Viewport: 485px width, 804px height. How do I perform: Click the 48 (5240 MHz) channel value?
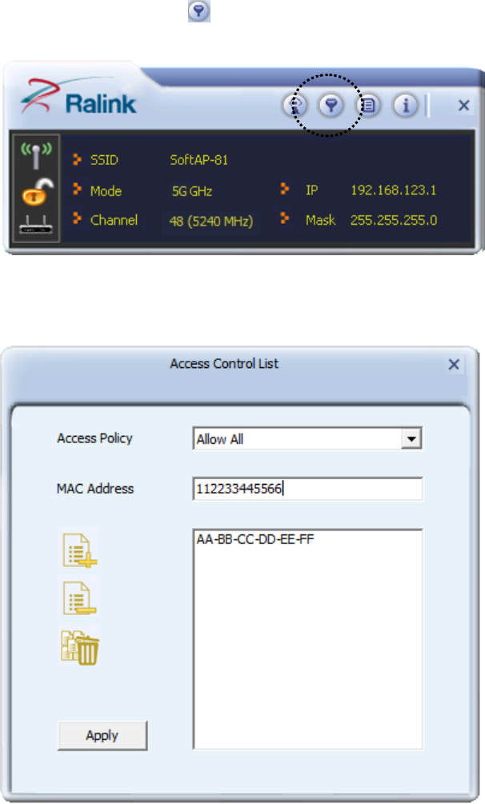(x=211, y=221)
